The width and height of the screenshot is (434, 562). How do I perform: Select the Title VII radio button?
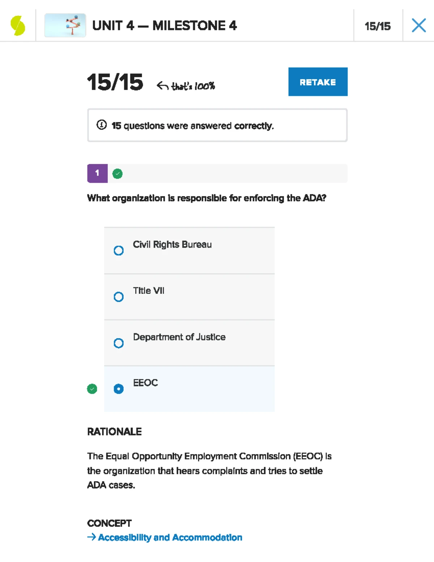point(118,297)
